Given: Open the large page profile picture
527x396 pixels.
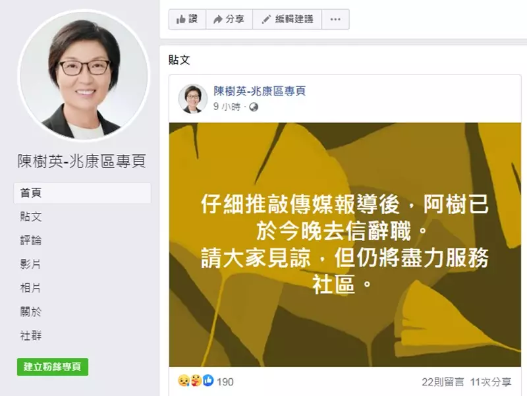Looking at the screenshot, I should point(84,76).
